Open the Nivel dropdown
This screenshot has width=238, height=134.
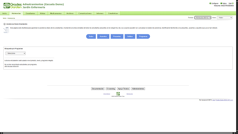[x=225, y=17]
